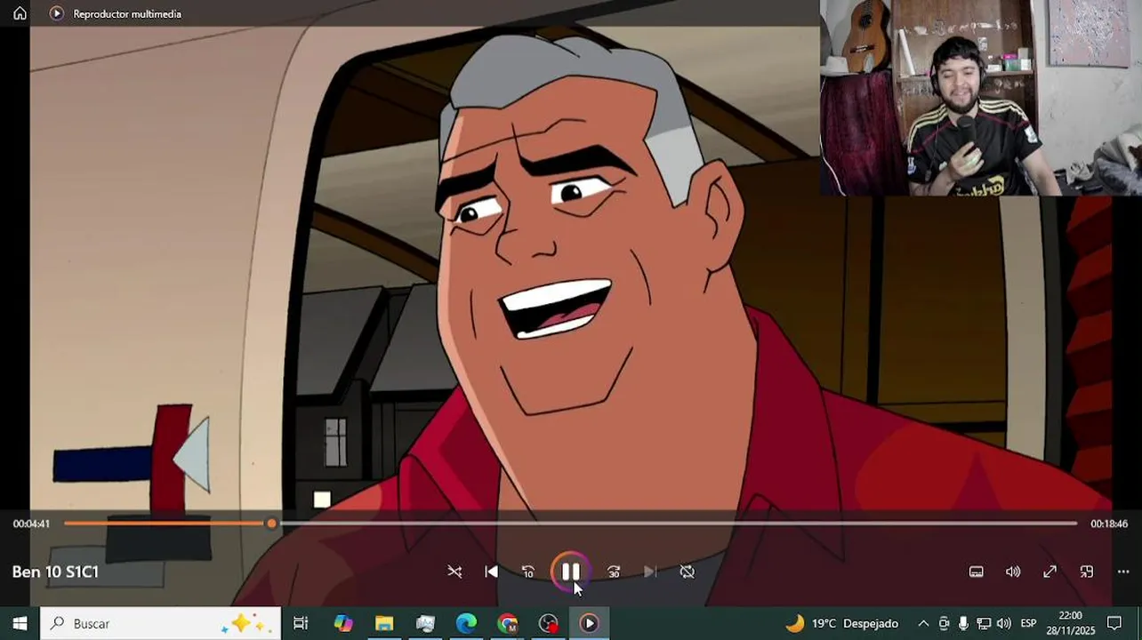Open the photo viewer app on taskbar
The image size is (1142, 640).
pyautogui.click(x=425, y=623)
